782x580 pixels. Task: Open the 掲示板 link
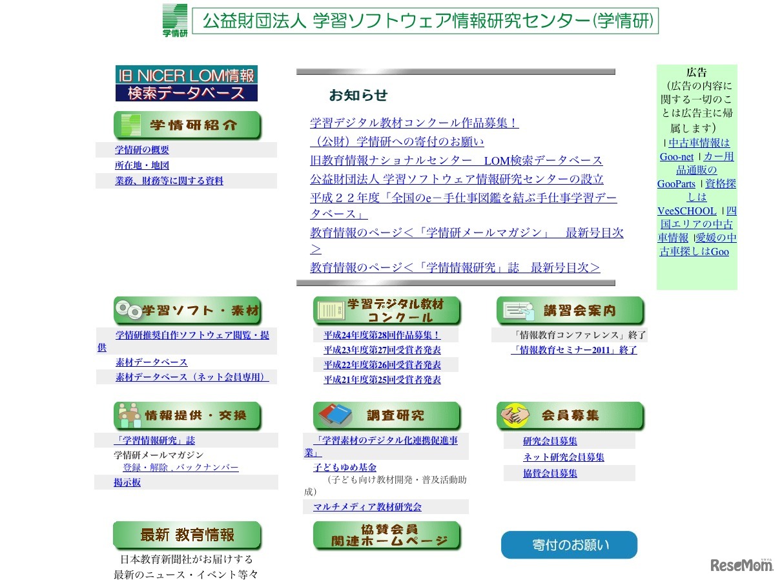[127, 482]
